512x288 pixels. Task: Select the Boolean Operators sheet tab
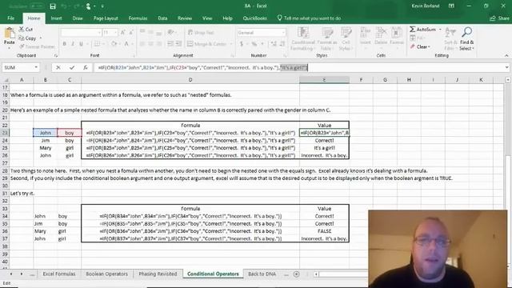tap(106, 274)
